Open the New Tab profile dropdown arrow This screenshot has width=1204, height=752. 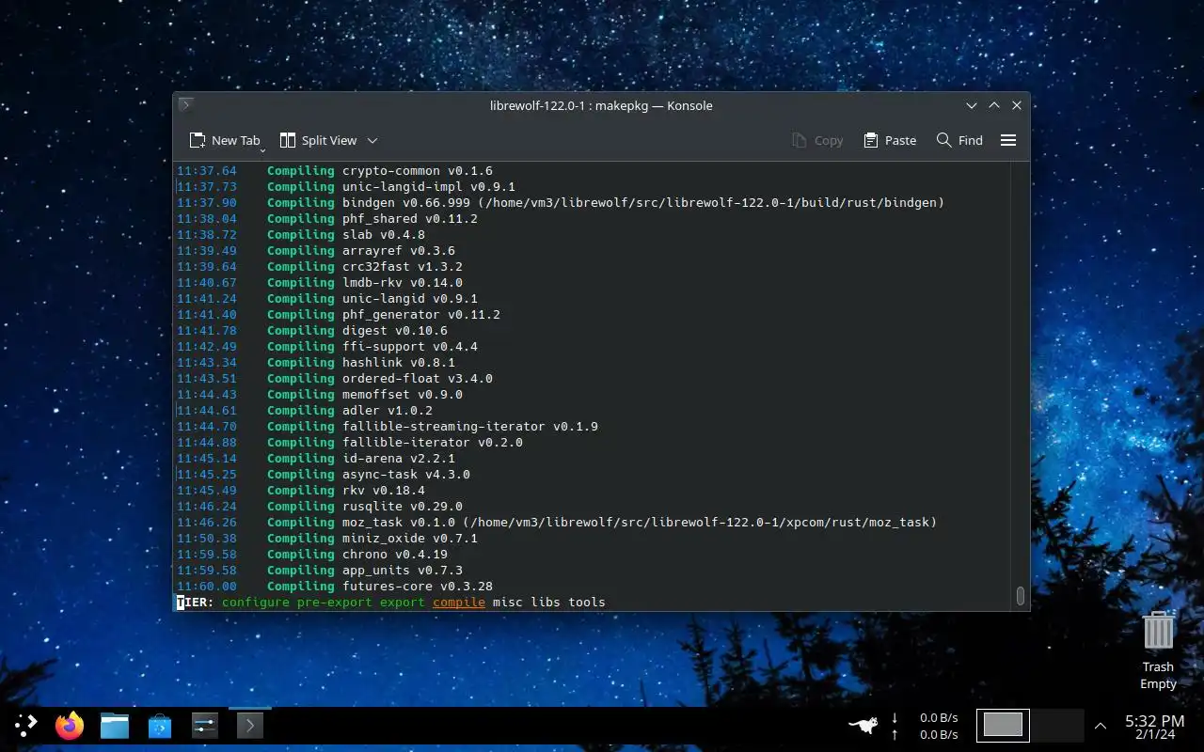click(263, 149)
